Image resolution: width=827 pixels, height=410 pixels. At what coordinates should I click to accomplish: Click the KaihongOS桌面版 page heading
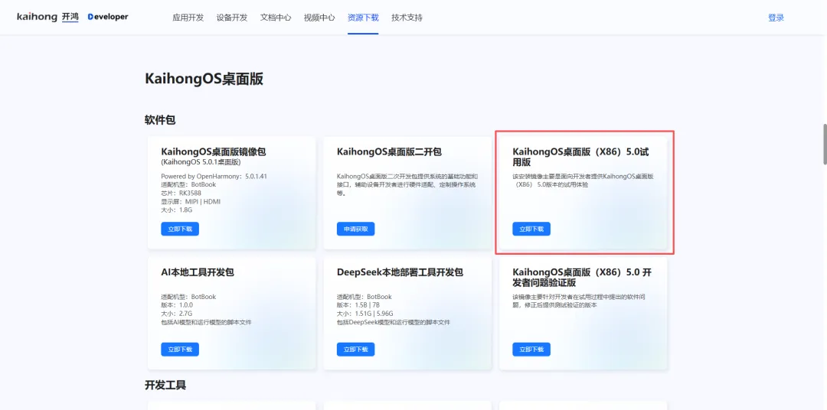coord(204,79)
